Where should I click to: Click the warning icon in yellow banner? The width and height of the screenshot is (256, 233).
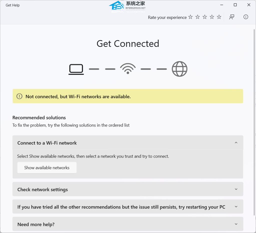19,96
